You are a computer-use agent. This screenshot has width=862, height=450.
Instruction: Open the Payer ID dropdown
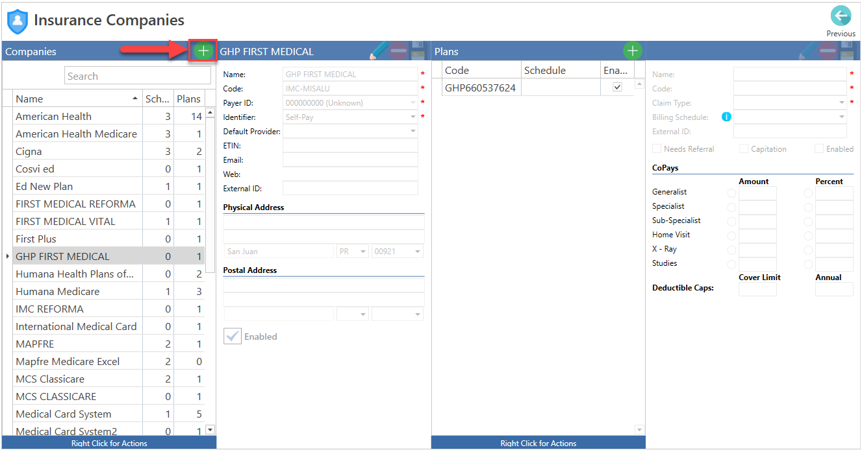click(412, 103)
